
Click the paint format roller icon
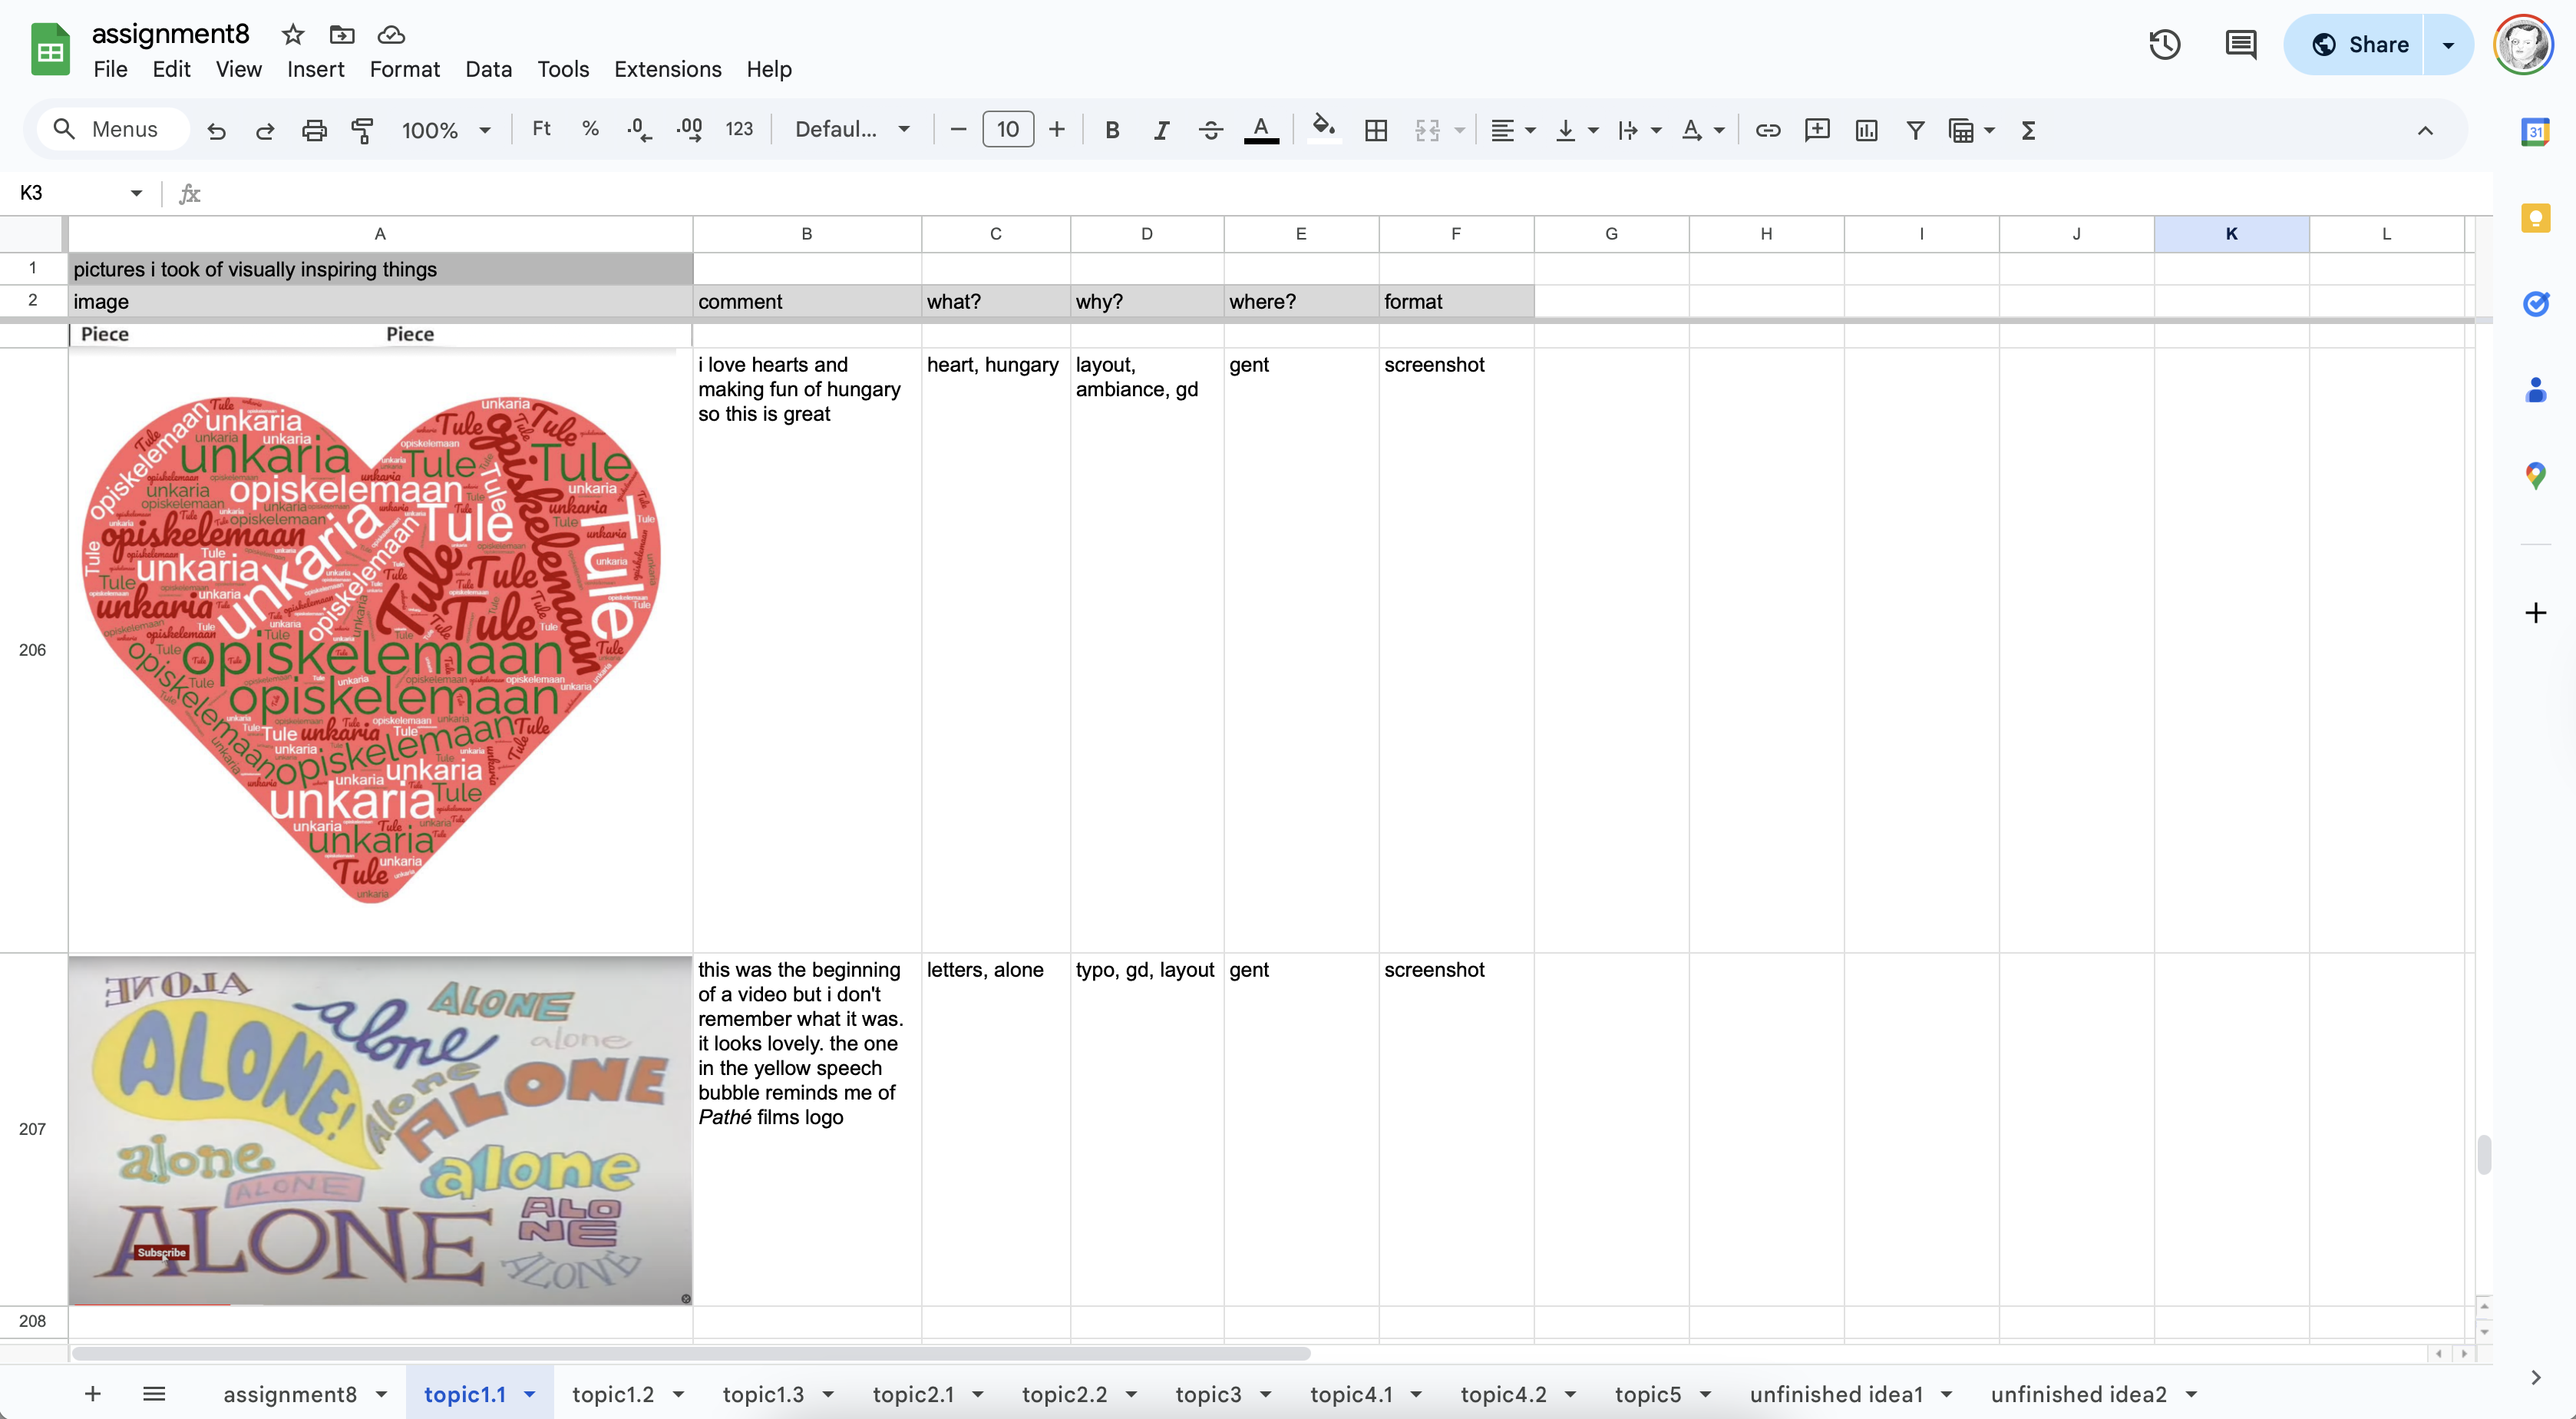point(362,130)
